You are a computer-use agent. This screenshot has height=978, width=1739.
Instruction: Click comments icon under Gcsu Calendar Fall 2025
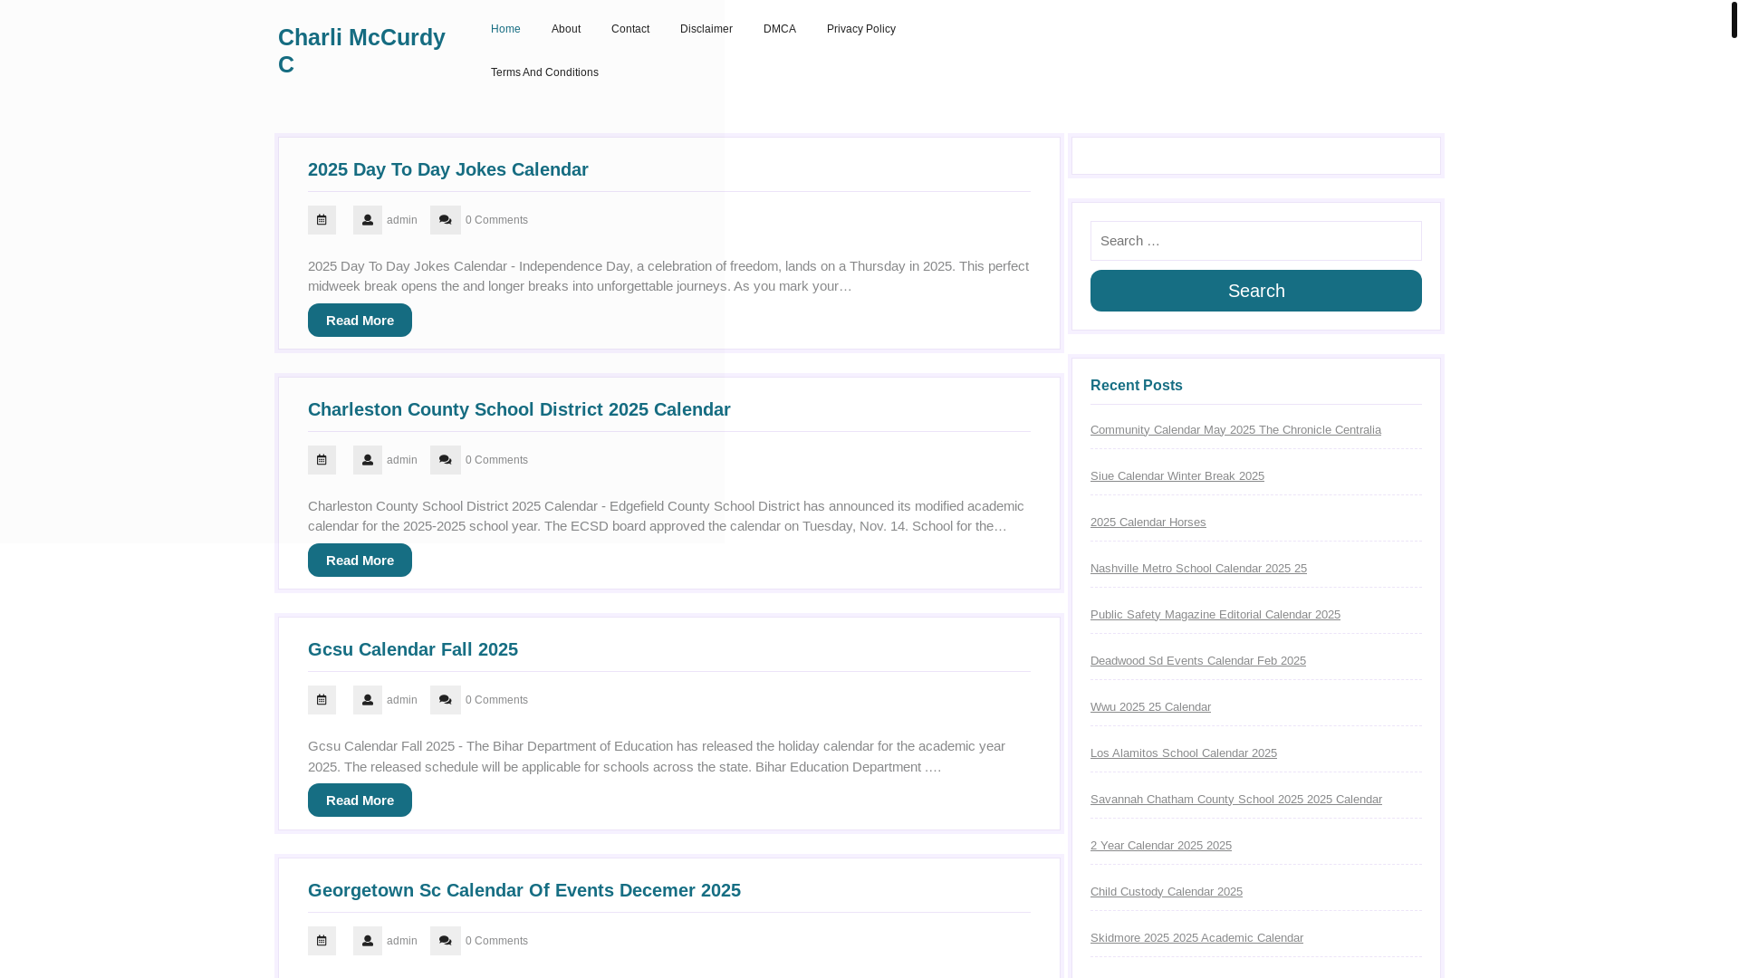[446, 700]
